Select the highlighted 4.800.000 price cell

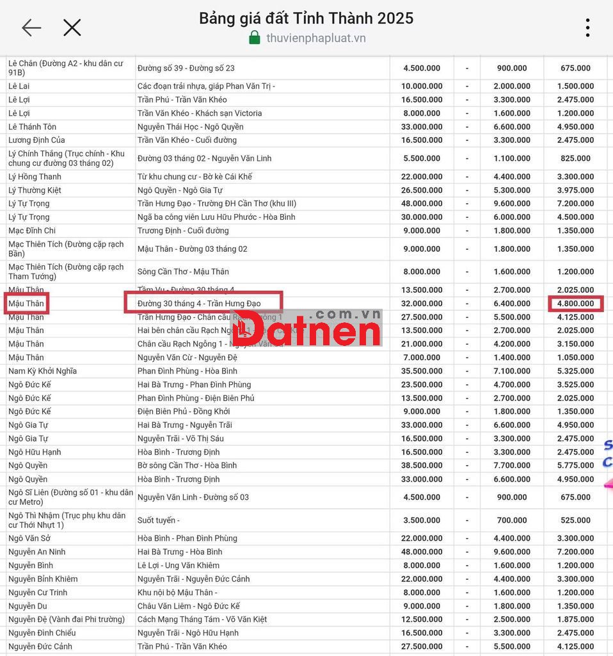[x=575, y=303]
